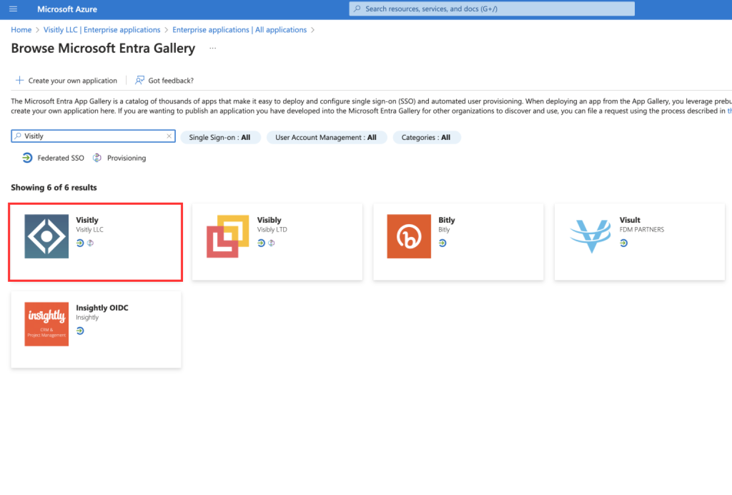Screen dimensions: 732x495
Task: Select the Visult app logo
Action: [x=590, y=237]
